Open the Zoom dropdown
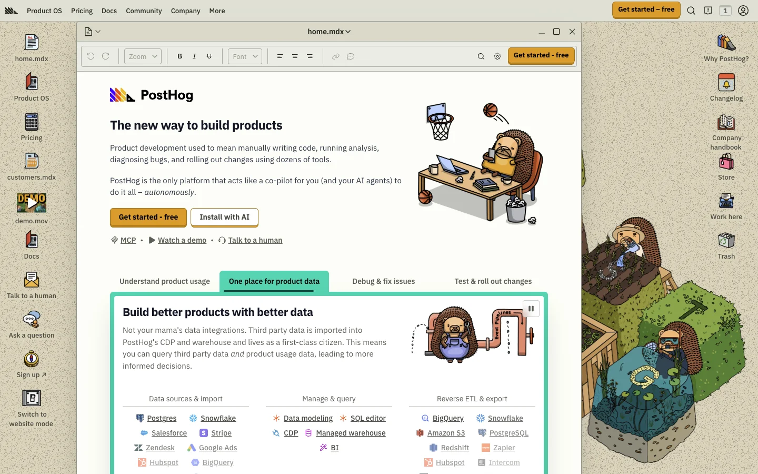The image size is (758, 474). click(143, 56)
